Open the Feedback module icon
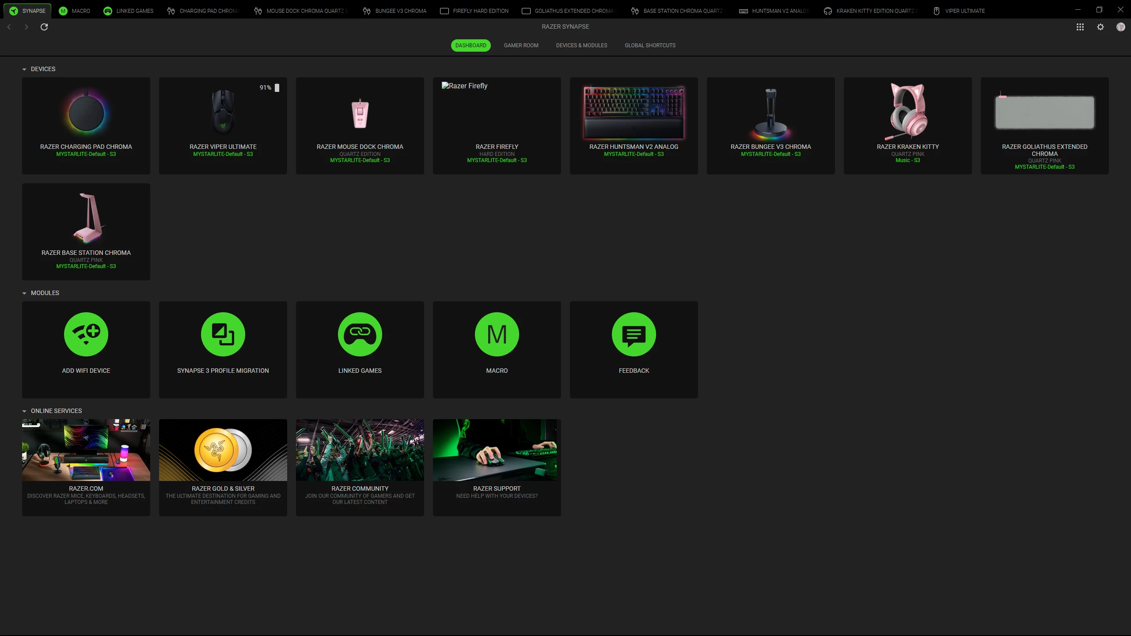Image resolution: width=1131 pixels, height=636 pixels. click(634, 334)
